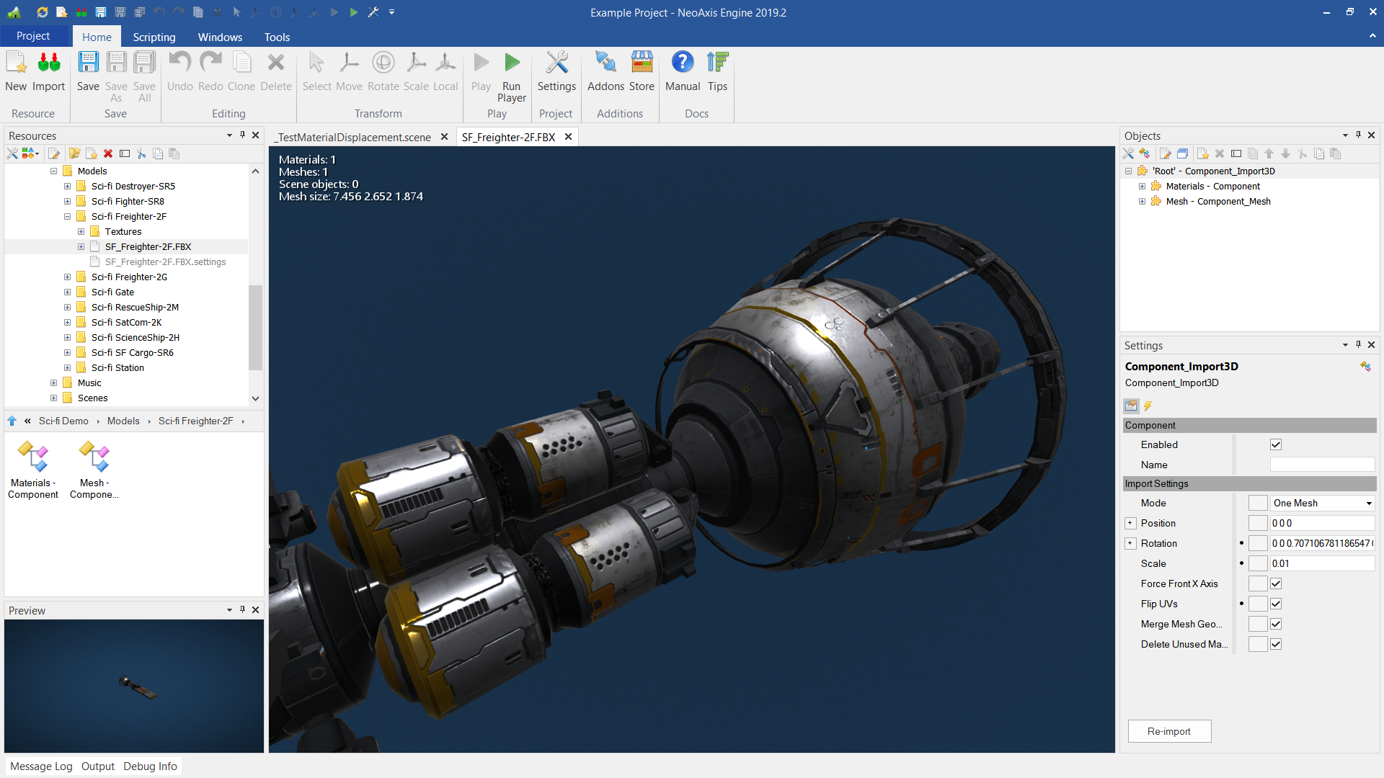Viewport: 1384px width, 778px height.
Task: Uncheck the Enabled checkbox
Action: click(1276, 445)
